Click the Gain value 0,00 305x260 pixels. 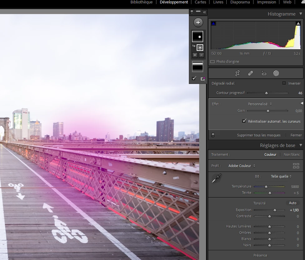point(298,111)
